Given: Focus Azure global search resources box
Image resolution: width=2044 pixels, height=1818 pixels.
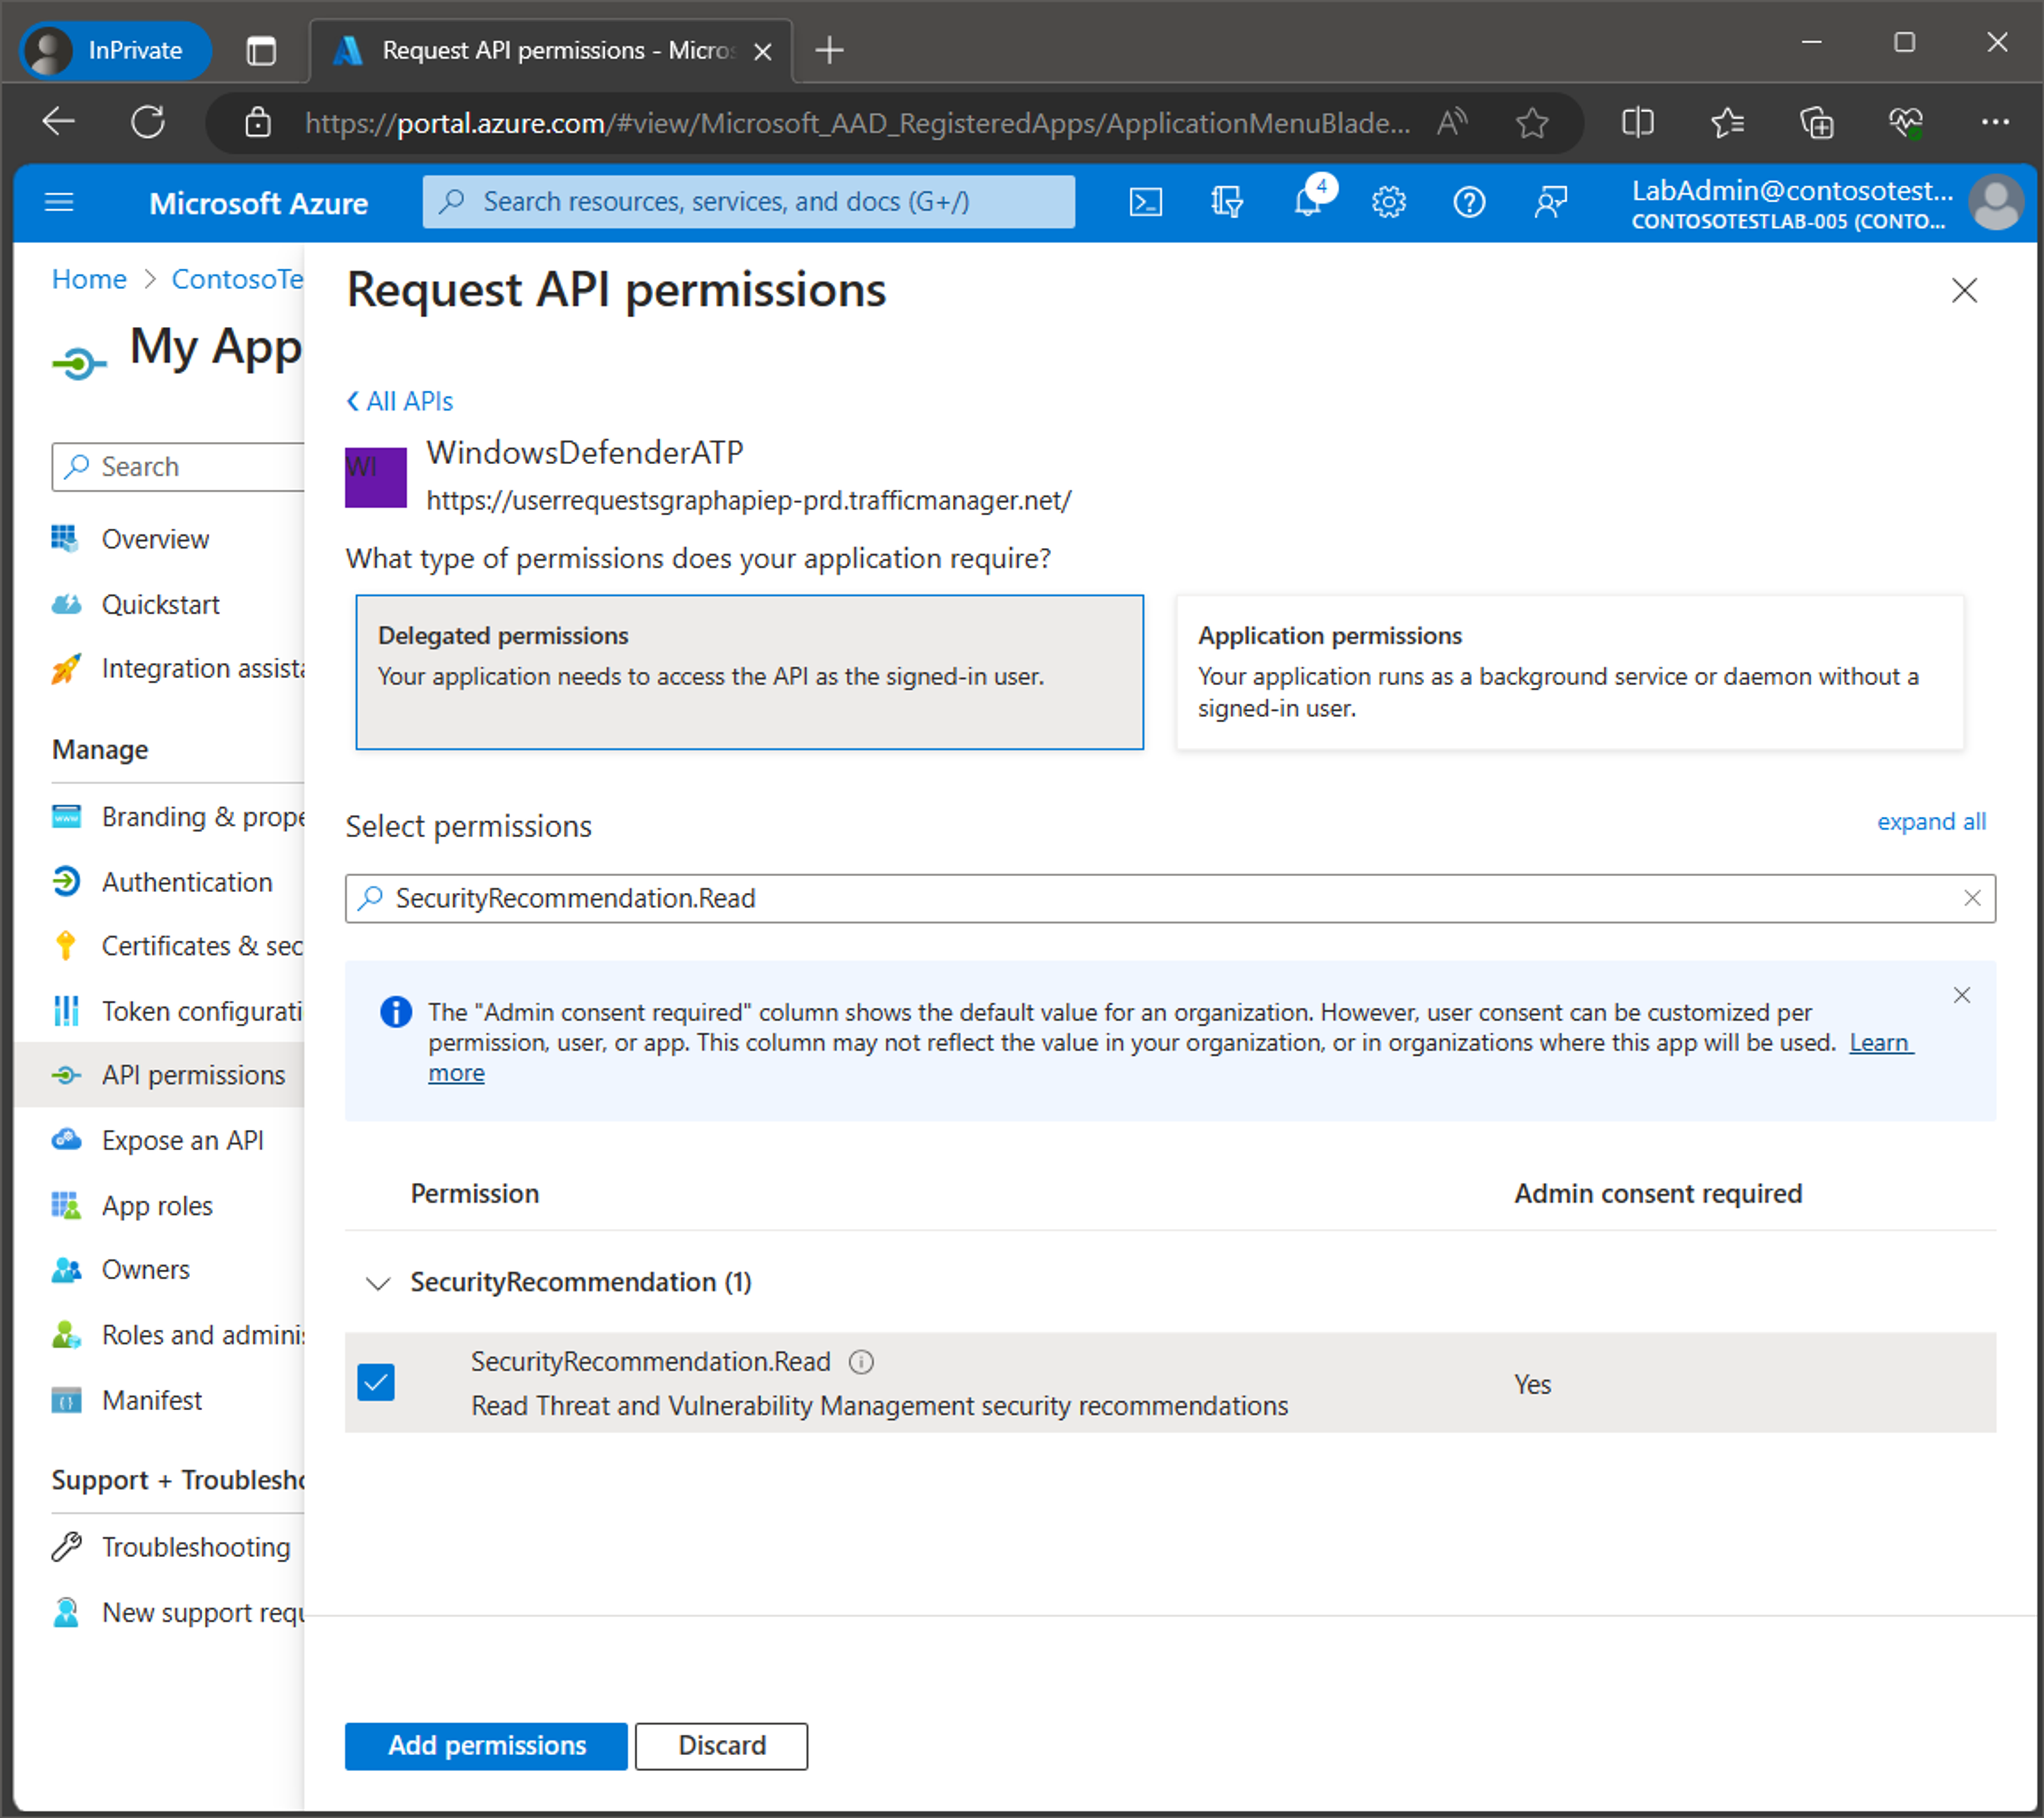Looking at the screenshot, I should click(x=748, y=202).
